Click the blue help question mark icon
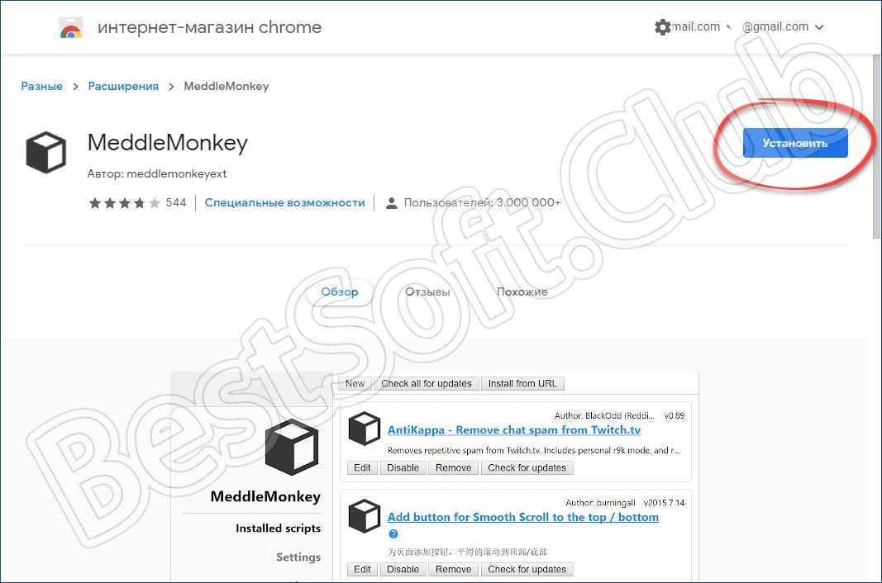882x583 pixels. click(393, 534)
